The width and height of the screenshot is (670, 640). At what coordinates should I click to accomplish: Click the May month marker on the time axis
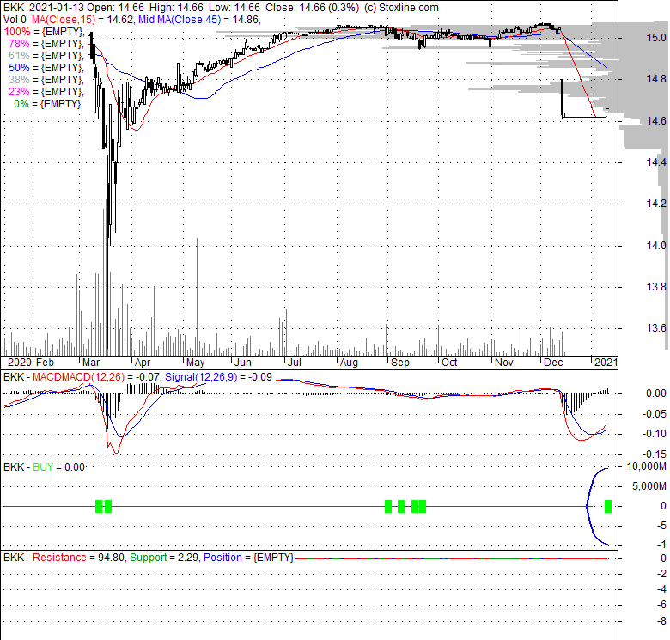click(196, 363)
